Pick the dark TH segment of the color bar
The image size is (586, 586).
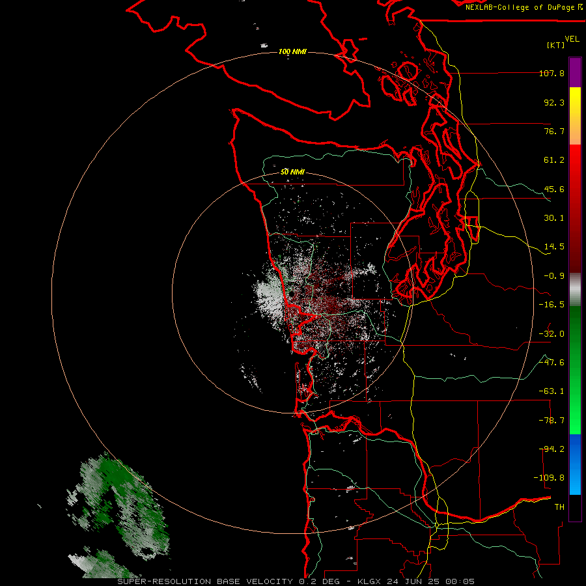coord(575,507)
